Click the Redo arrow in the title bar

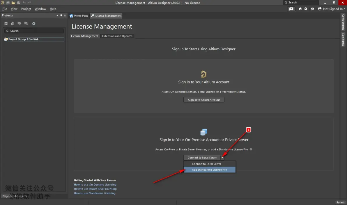(29, 3)
